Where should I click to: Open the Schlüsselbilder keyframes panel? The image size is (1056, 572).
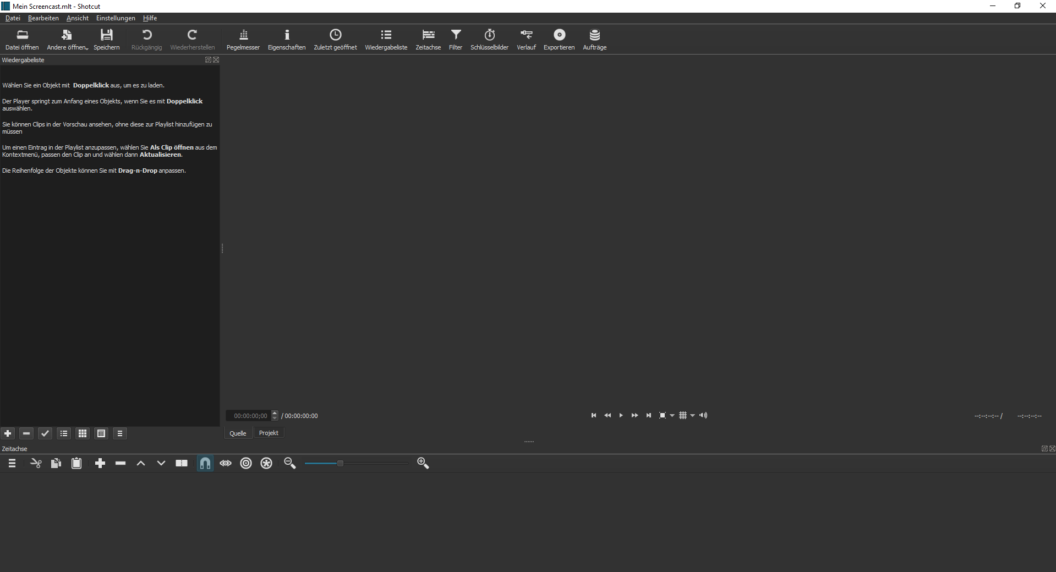[x=489, y=40]
